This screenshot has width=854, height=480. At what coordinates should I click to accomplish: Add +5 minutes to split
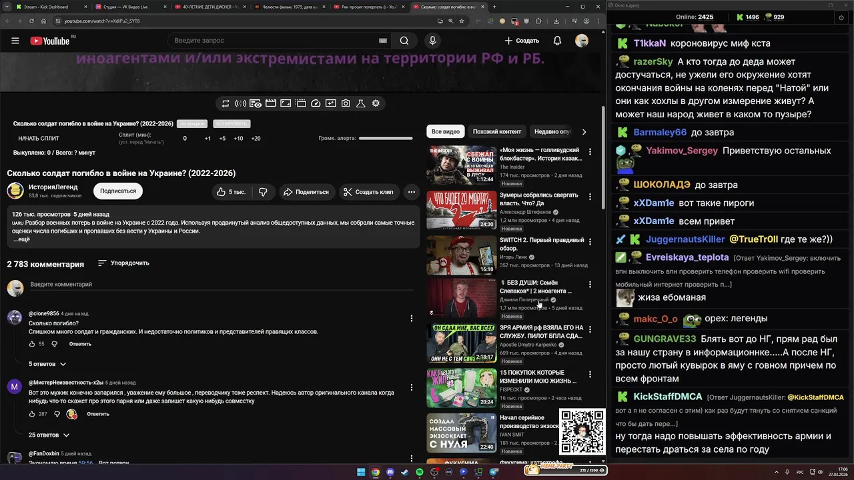point(222,139)
